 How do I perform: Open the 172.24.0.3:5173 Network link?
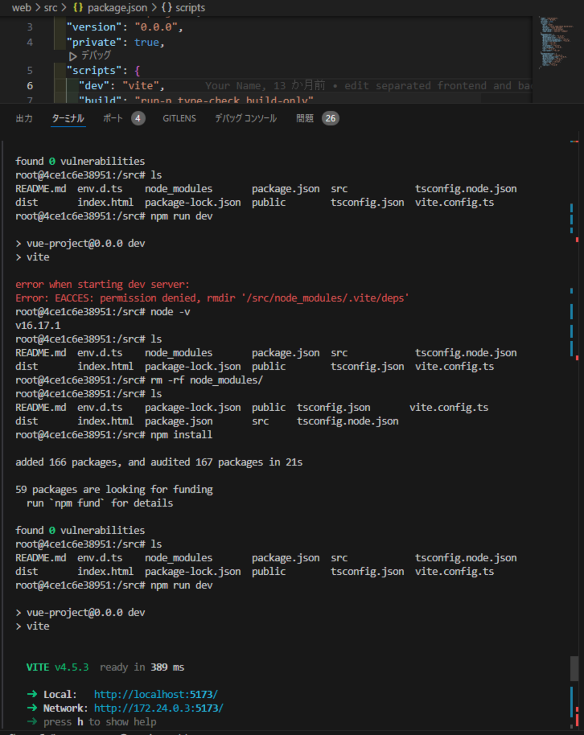(x=158, y=708)
